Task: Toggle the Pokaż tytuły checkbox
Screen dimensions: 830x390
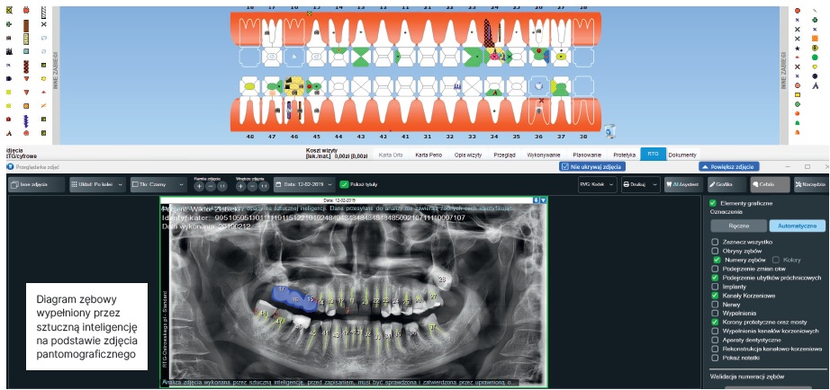Action: (345, 184)
